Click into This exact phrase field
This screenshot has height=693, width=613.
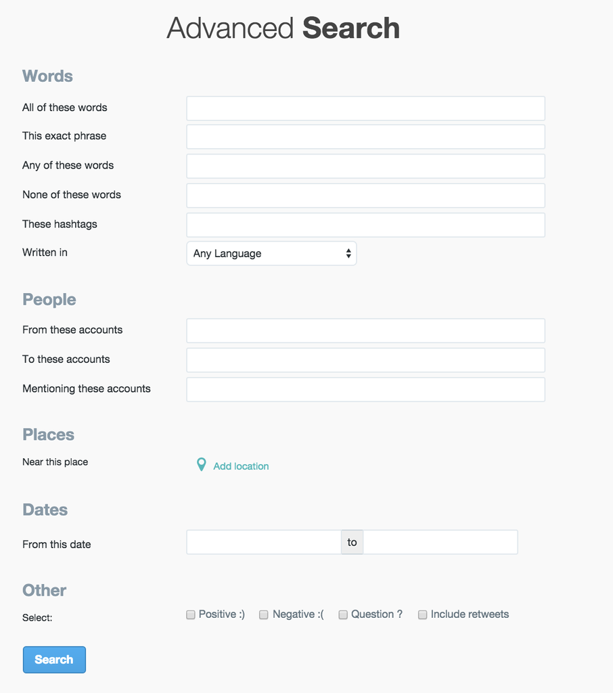pyautogui.click(x=365, y=137)
